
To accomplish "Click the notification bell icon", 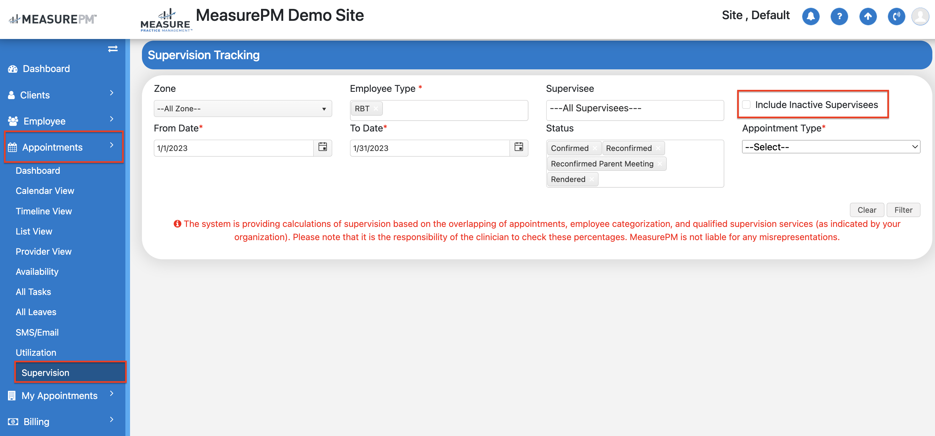I will (810, 17).
